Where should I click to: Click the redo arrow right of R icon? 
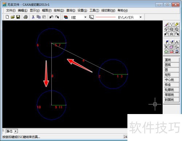pyautogui.click(x=177, y=34)
